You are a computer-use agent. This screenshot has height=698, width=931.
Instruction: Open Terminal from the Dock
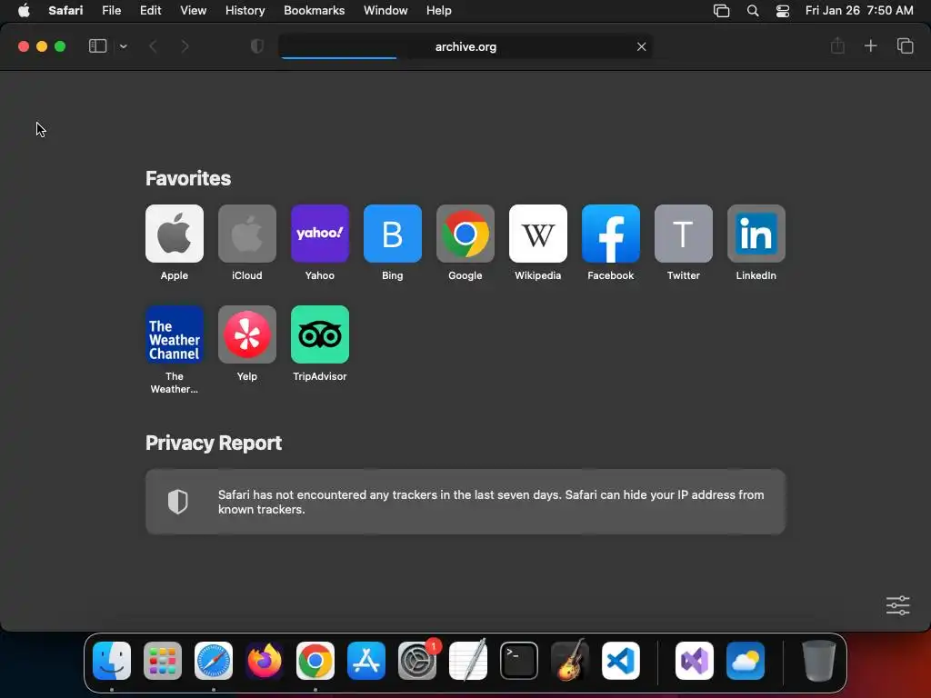[519, 661]
